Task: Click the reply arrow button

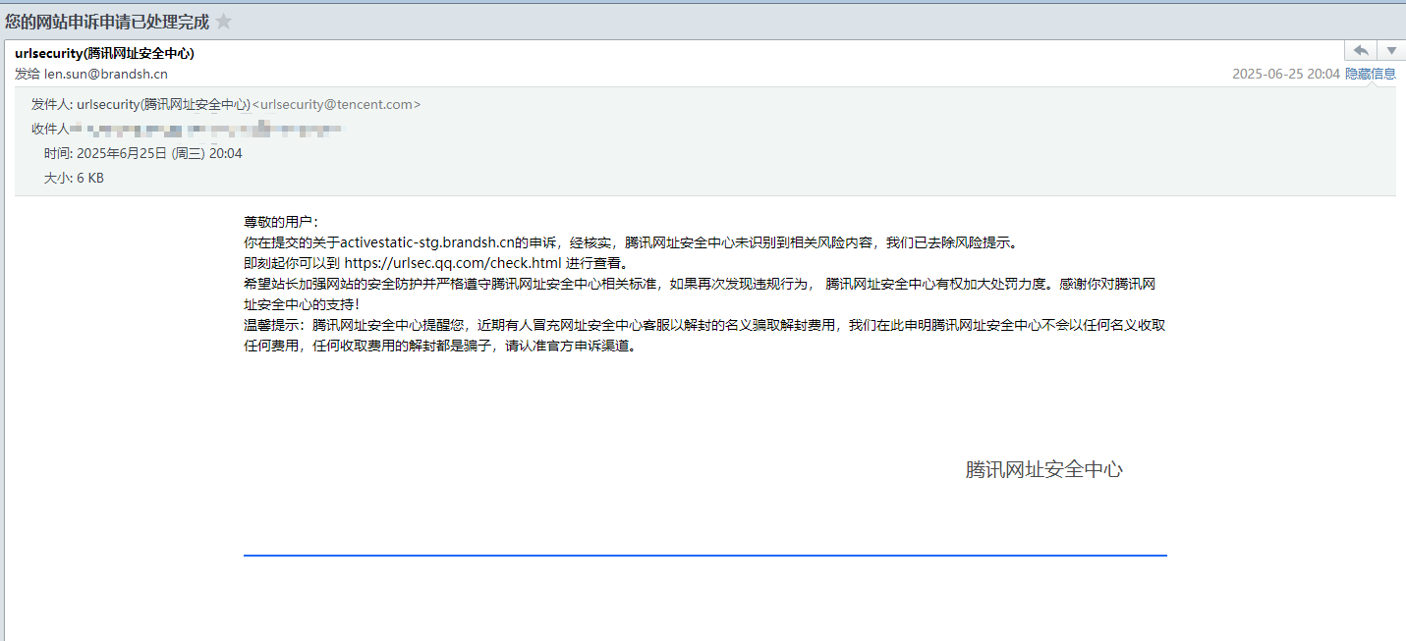Action: [x=1361, y=50]
